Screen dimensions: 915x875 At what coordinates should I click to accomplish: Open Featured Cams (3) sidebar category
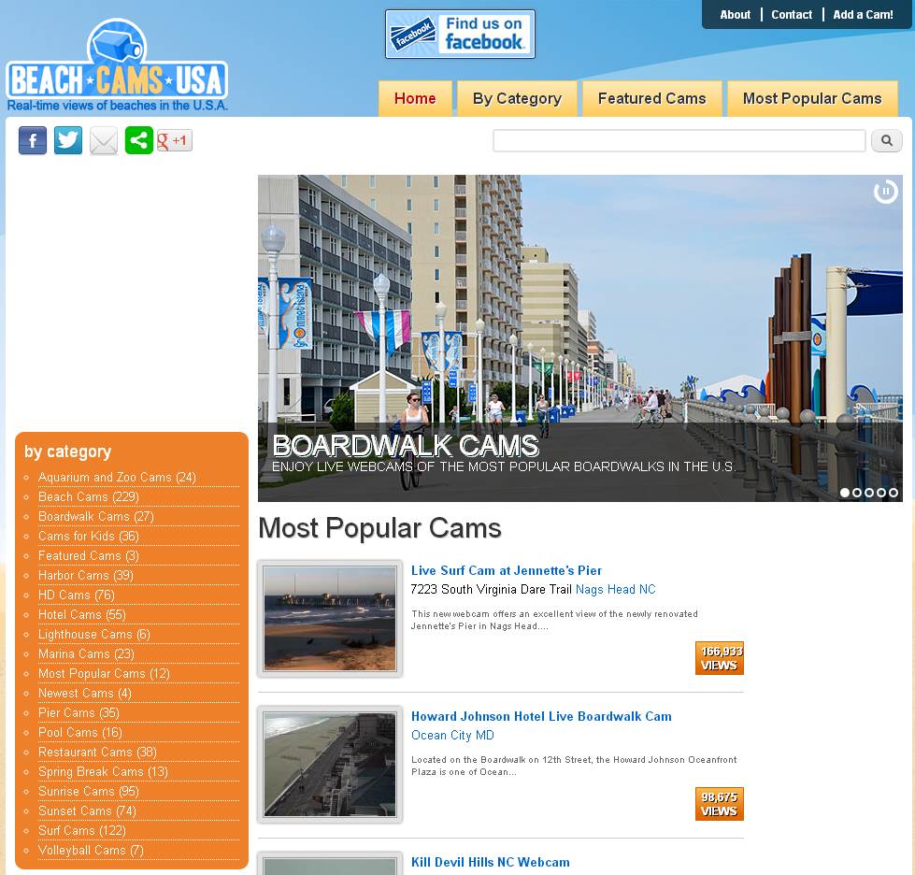[x=89, y=555]
